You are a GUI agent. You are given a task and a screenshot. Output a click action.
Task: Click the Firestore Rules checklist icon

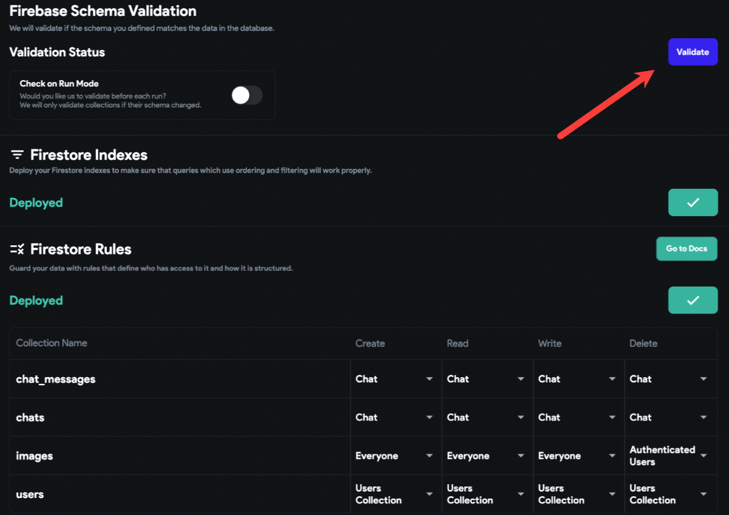click(x=17, y=249)
